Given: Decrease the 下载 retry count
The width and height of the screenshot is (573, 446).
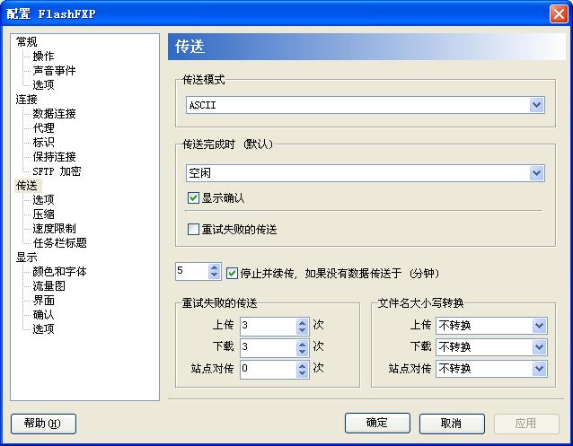Looking at the screenshot, I should (x=302, y=352).
